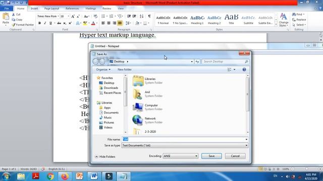Click Back arrow in Save As dialog
This screenshot has height=181, width=323.
click(95, 61)
